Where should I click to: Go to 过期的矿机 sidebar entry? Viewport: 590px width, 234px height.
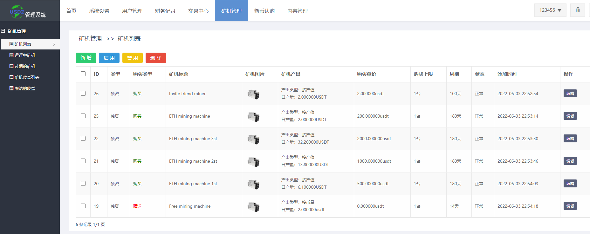point(25,66)
